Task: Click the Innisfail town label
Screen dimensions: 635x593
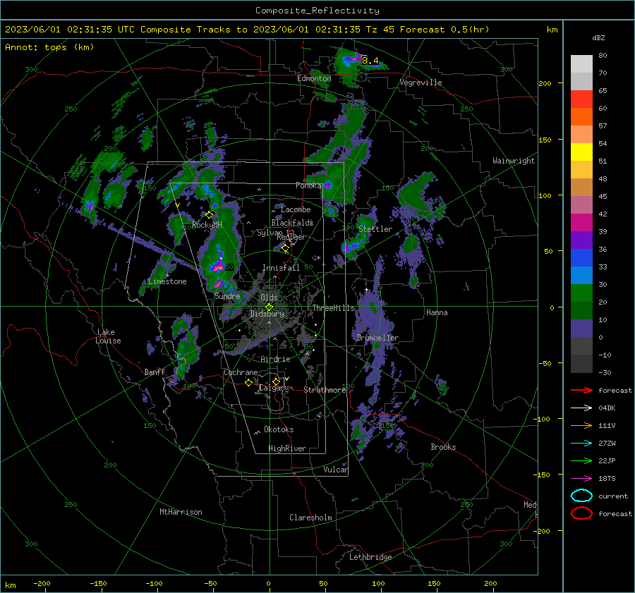Action: click(x=281, y=268)
